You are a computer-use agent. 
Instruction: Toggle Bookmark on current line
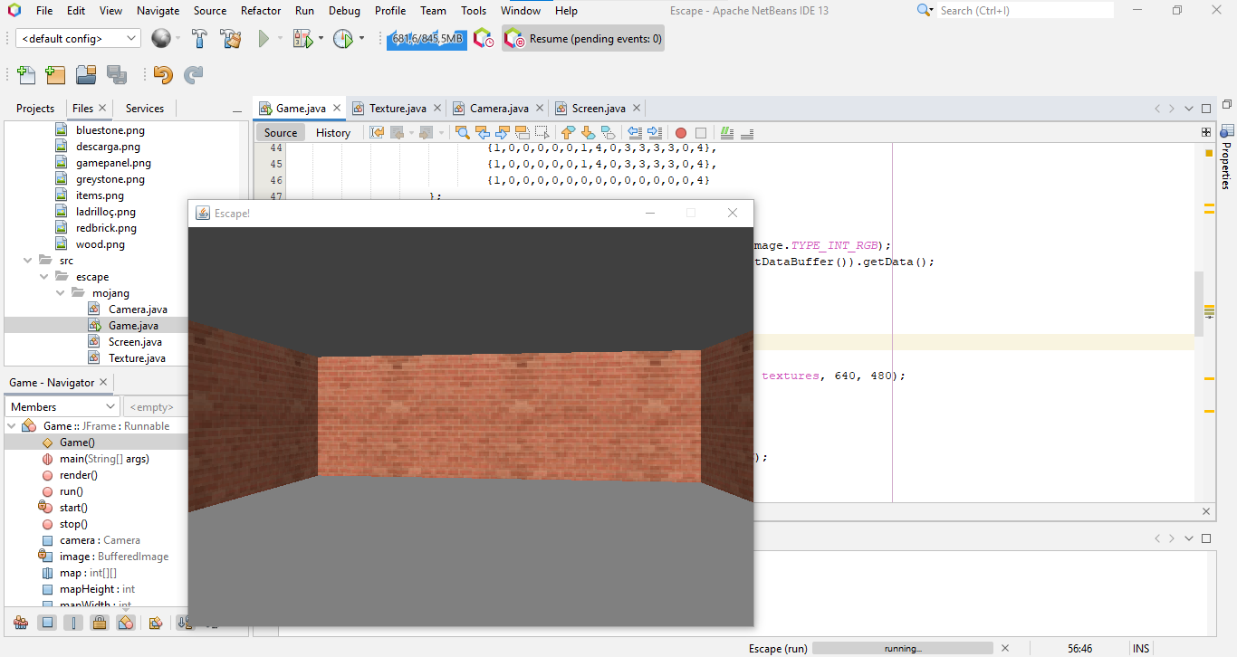click(x=608, y=132)
